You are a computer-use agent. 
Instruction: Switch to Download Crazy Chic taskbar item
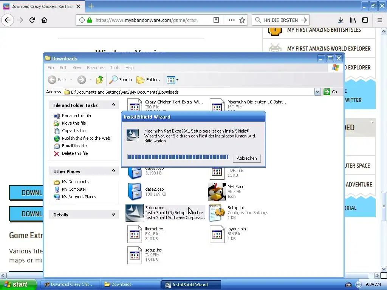coord(70,284)
